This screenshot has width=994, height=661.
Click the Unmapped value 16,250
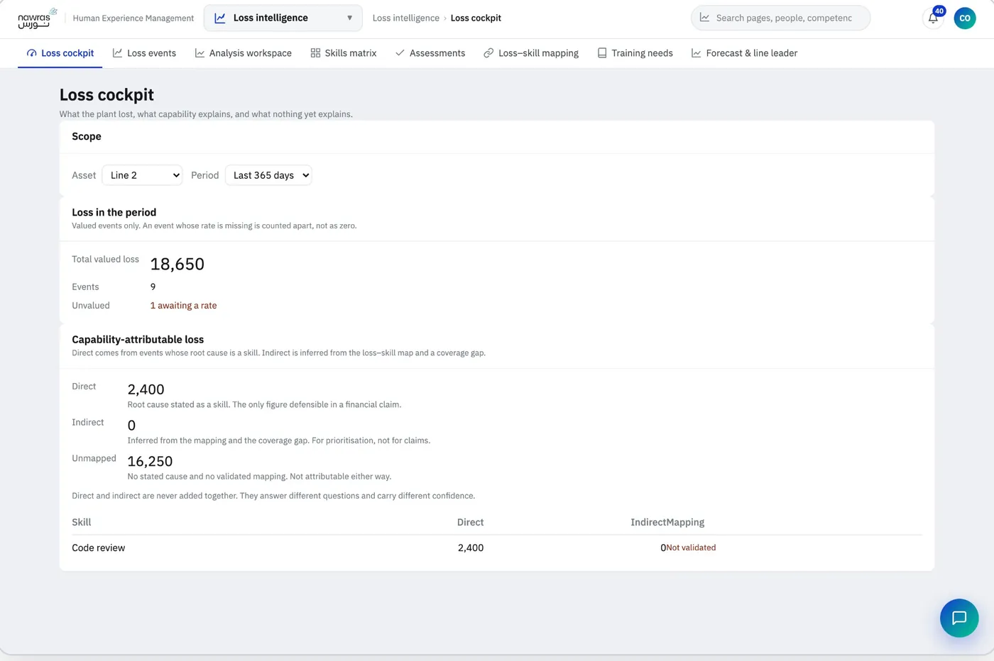click(x=150, y=461)
